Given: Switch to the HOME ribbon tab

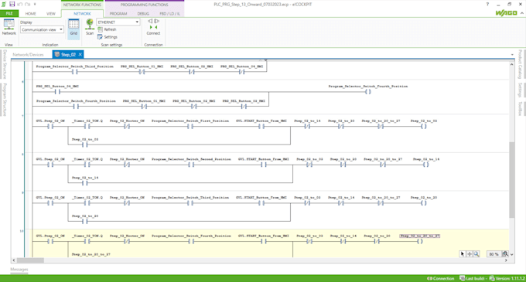Looking at the screenshot, I should pyautogui.click(x=30, y=14).
